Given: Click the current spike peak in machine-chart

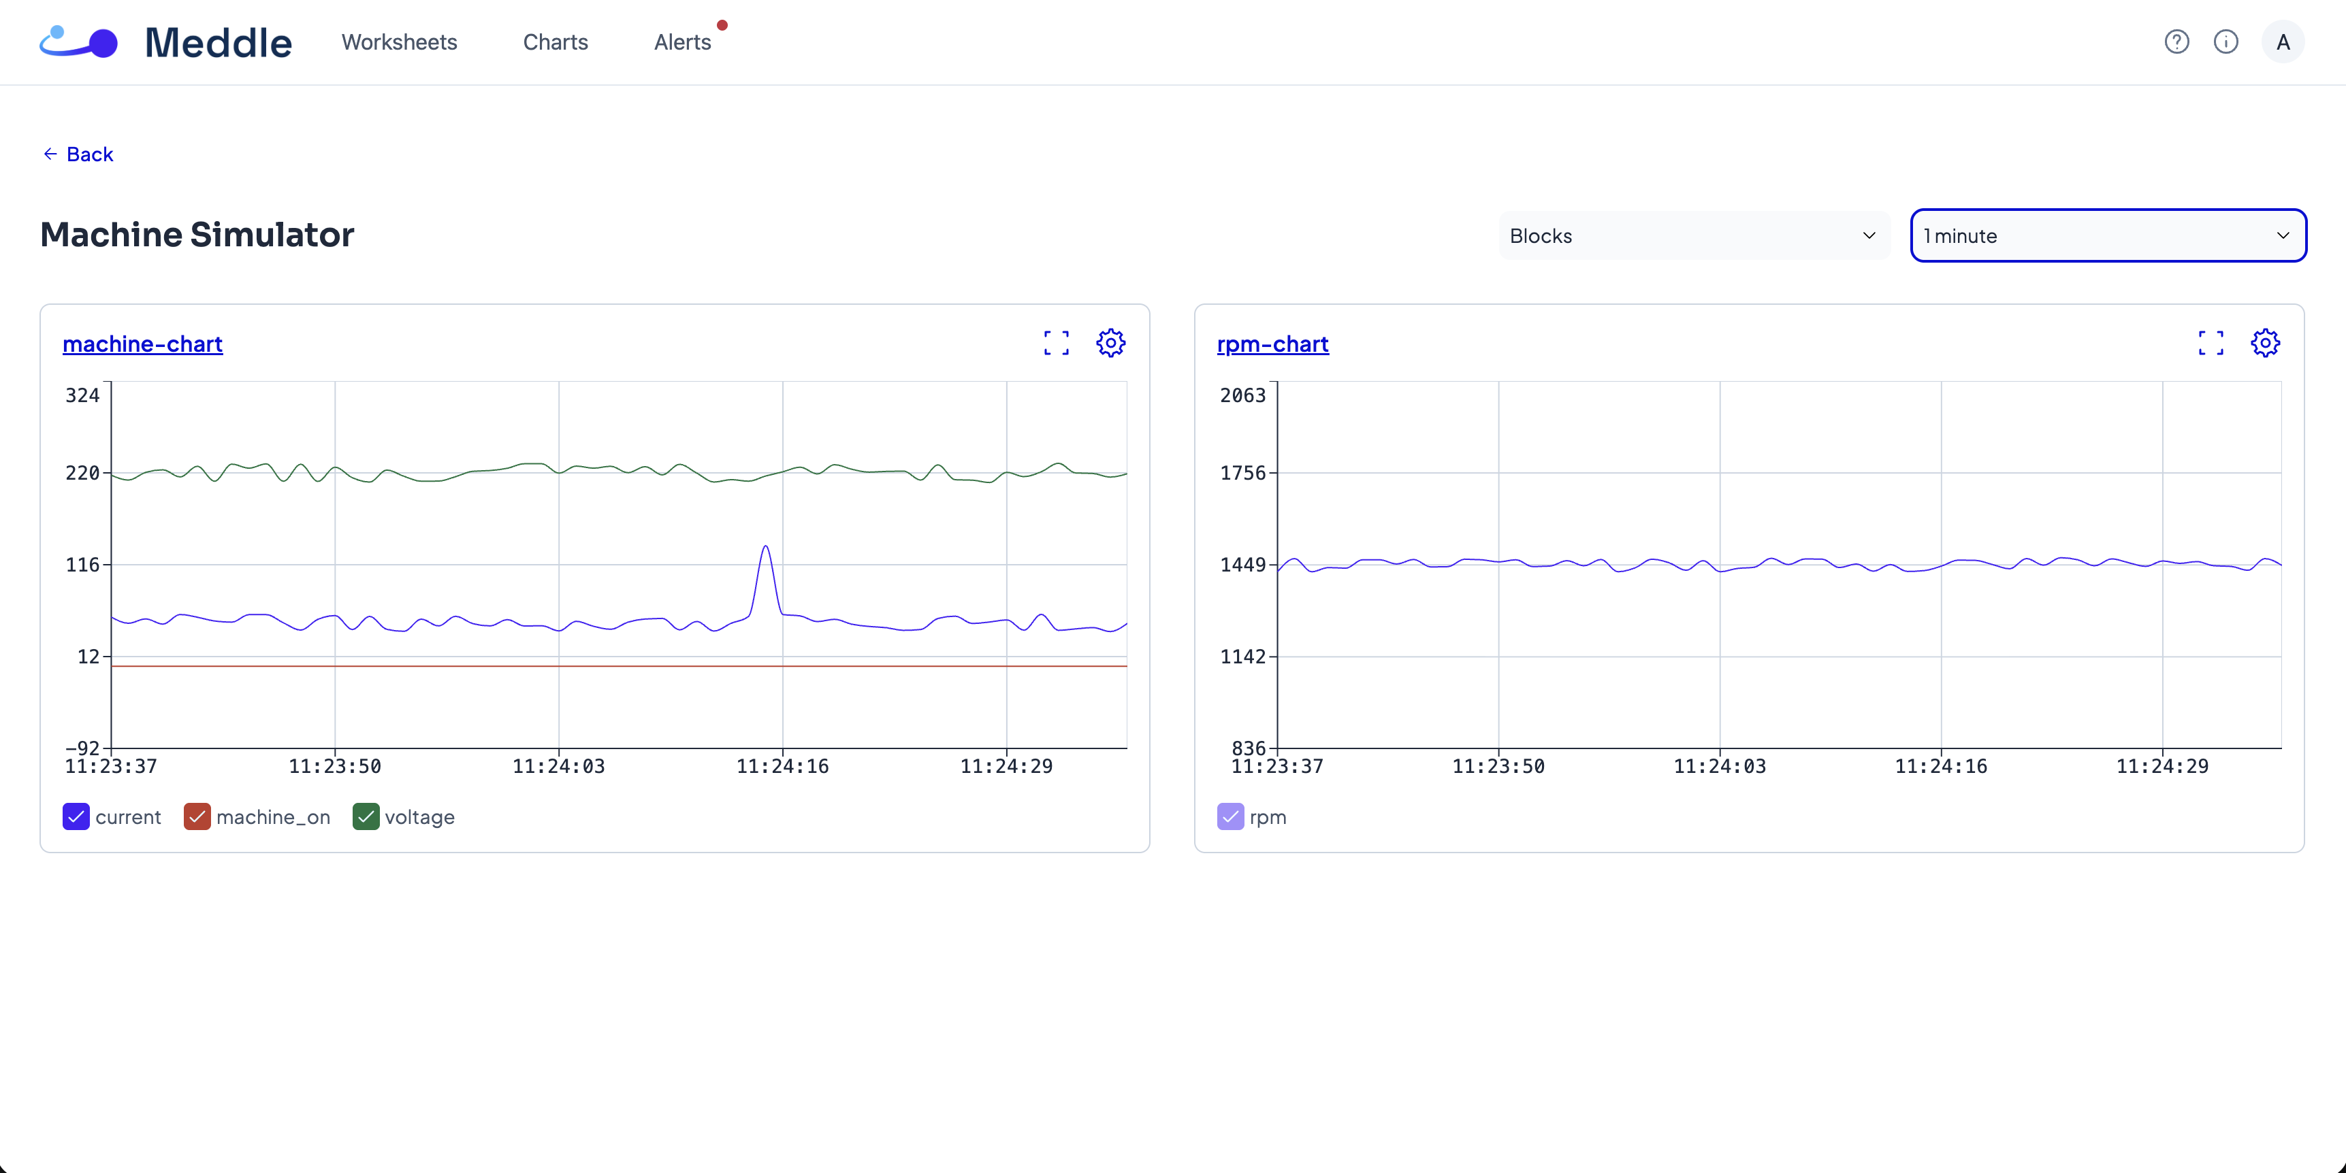Looking at the screenshot, I should [x=766, y=547].
